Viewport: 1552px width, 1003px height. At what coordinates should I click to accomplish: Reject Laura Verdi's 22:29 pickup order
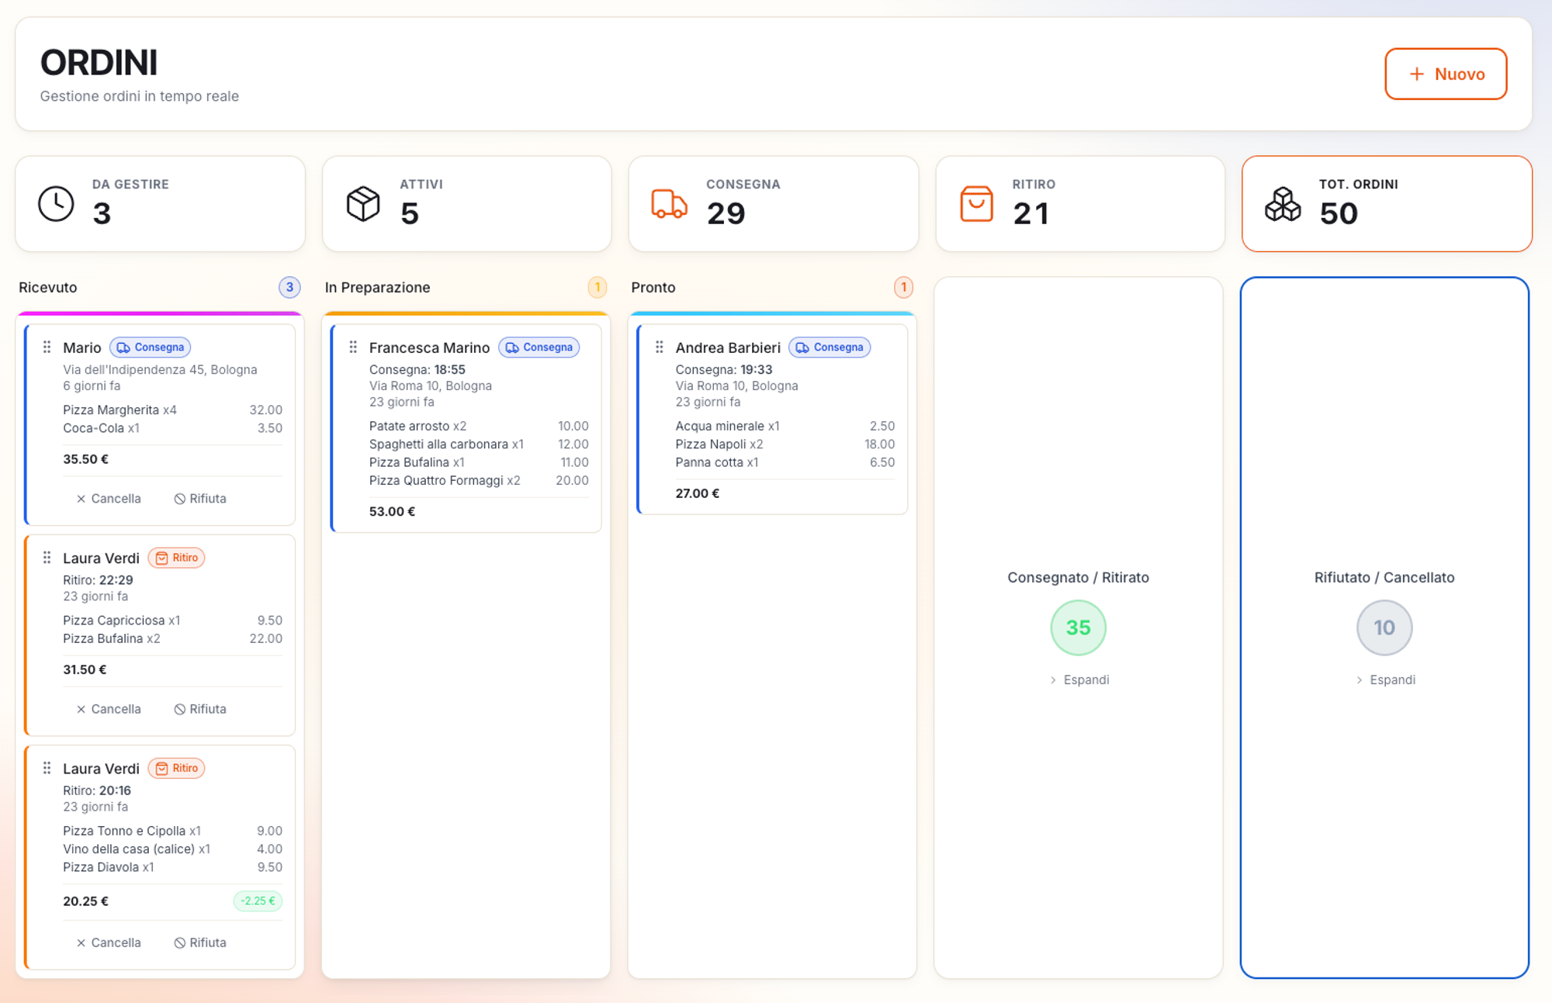[x=200, y=709]
